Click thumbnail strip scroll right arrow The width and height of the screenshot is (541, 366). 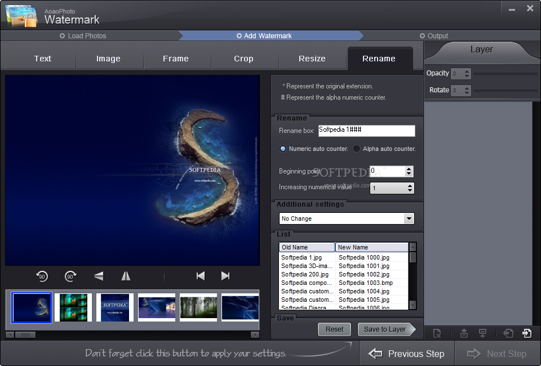(255, 334)
